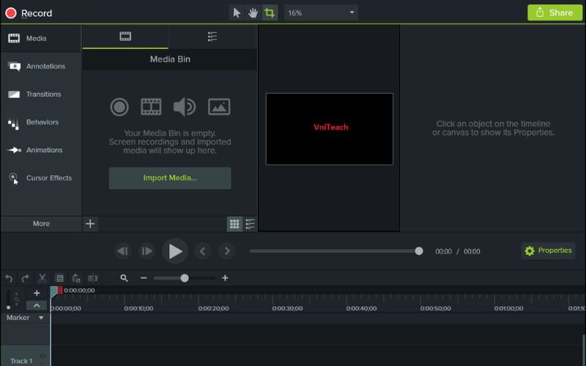Screen dimensions: 586x366
Task: Click the previous frame step-back button
Action: point(123,251)
